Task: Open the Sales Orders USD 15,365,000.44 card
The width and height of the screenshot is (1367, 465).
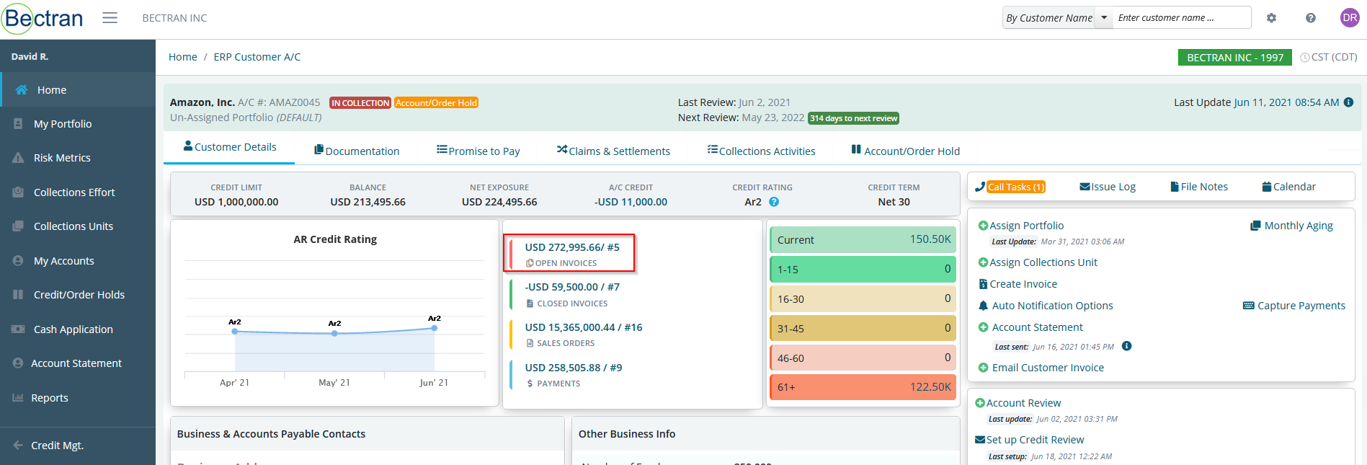Action: pos(576,335)
